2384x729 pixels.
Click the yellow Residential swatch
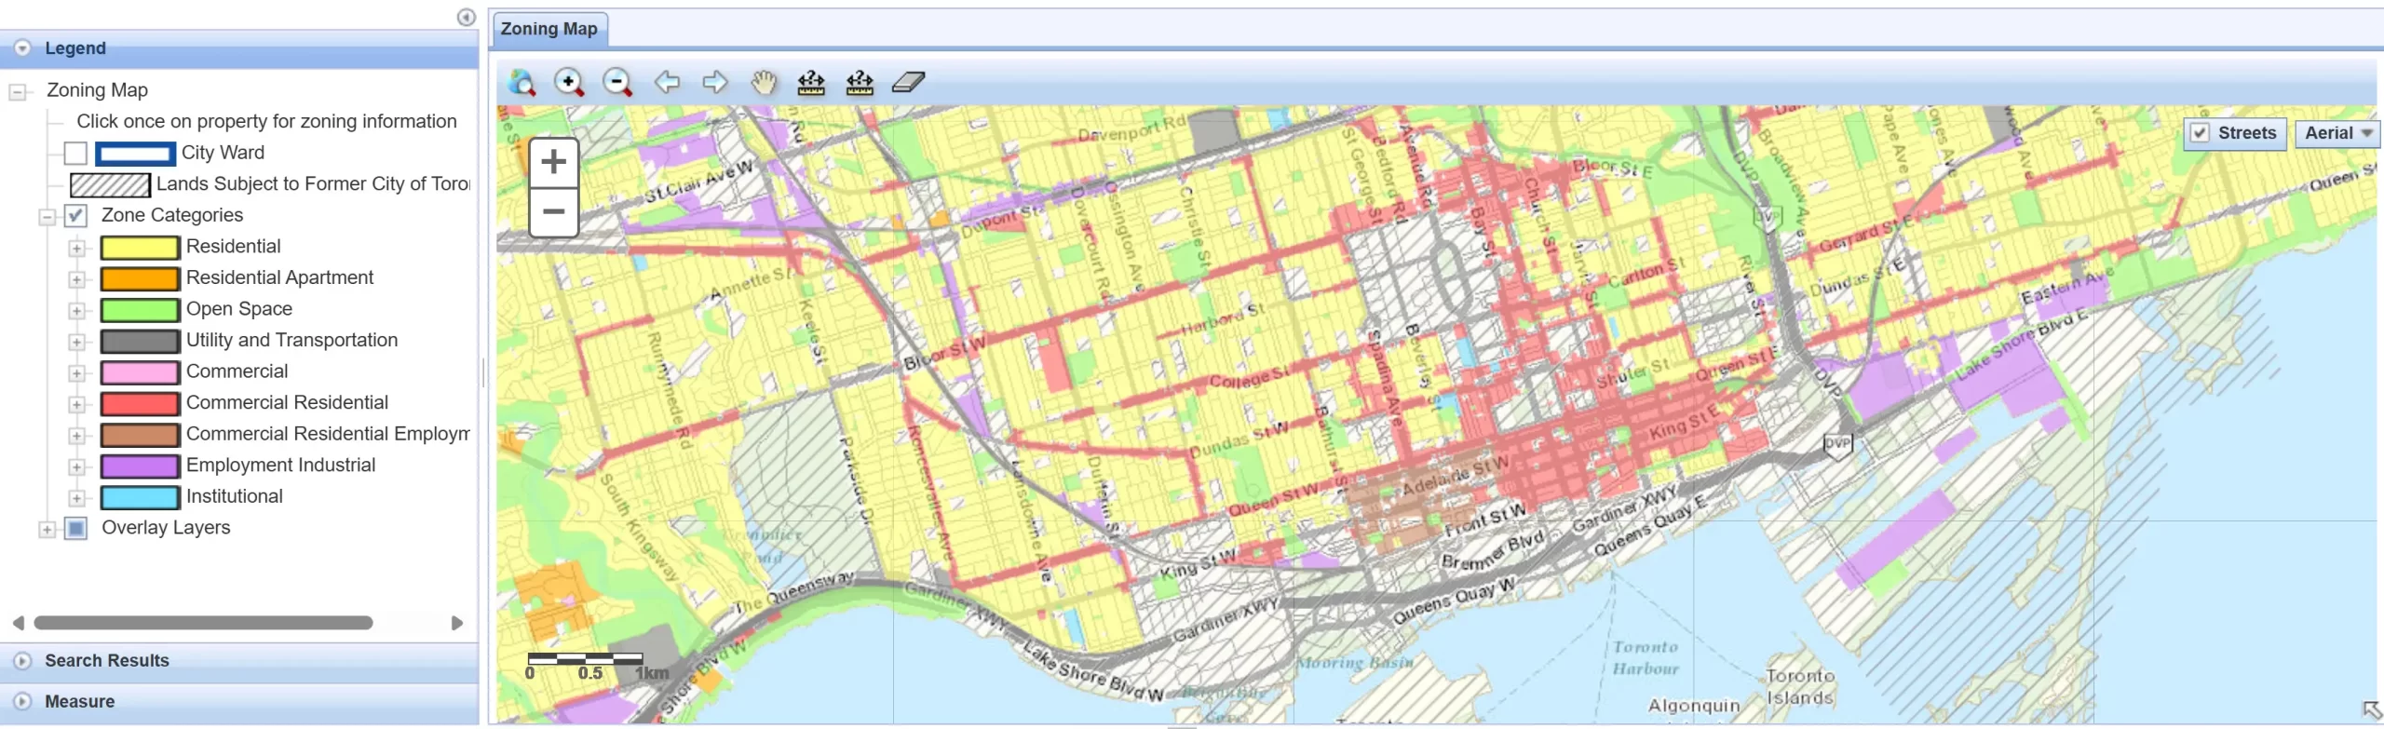click(140, 247)
